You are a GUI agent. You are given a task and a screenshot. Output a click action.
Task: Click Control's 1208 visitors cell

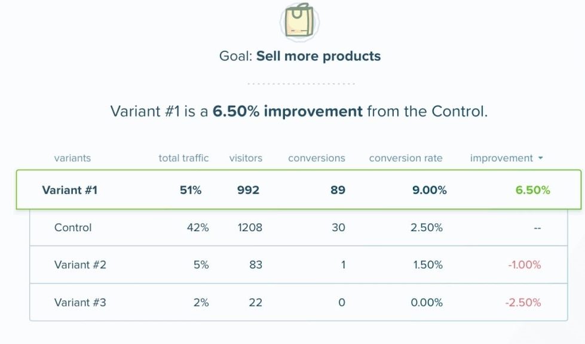click(x=249, y=228)
